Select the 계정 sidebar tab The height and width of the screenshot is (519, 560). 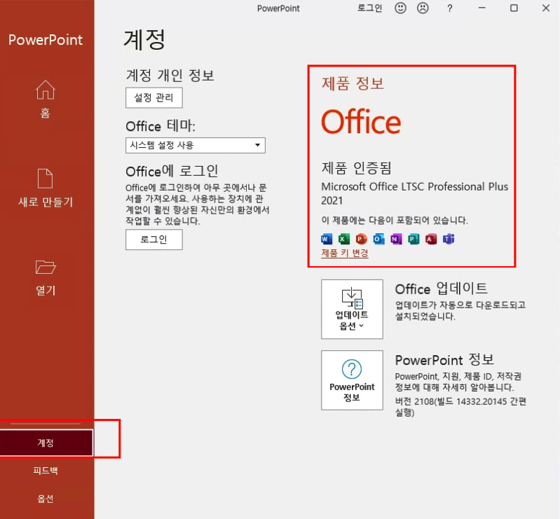(46, 443)
